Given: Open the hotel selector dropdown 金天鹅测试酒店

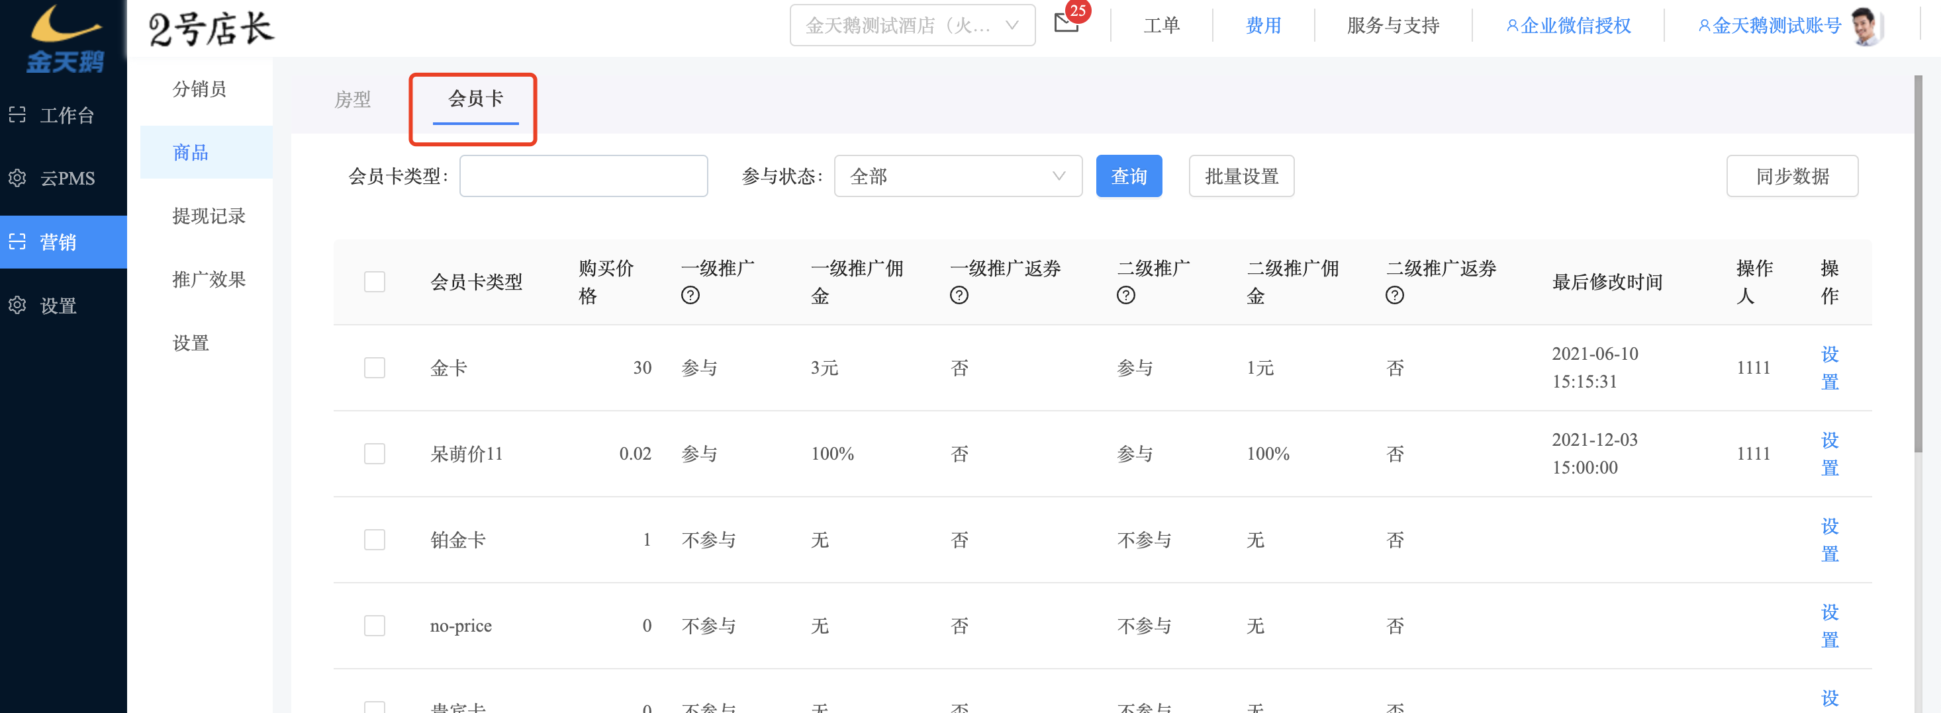Looking at the screenshot, I should pyautogui.click(x=912, y=26).
